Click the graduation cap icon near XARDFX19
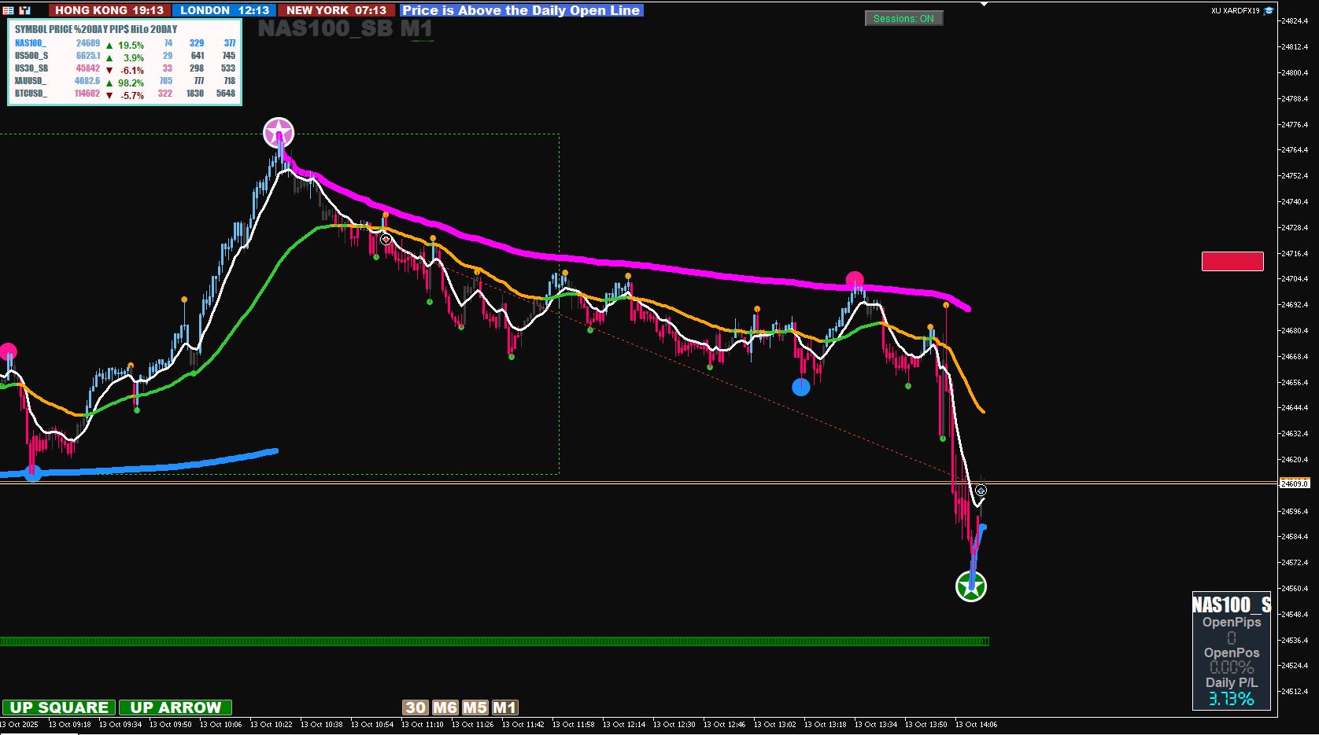The height and width of the screenshot is (735, 1319). [1268, 11]
